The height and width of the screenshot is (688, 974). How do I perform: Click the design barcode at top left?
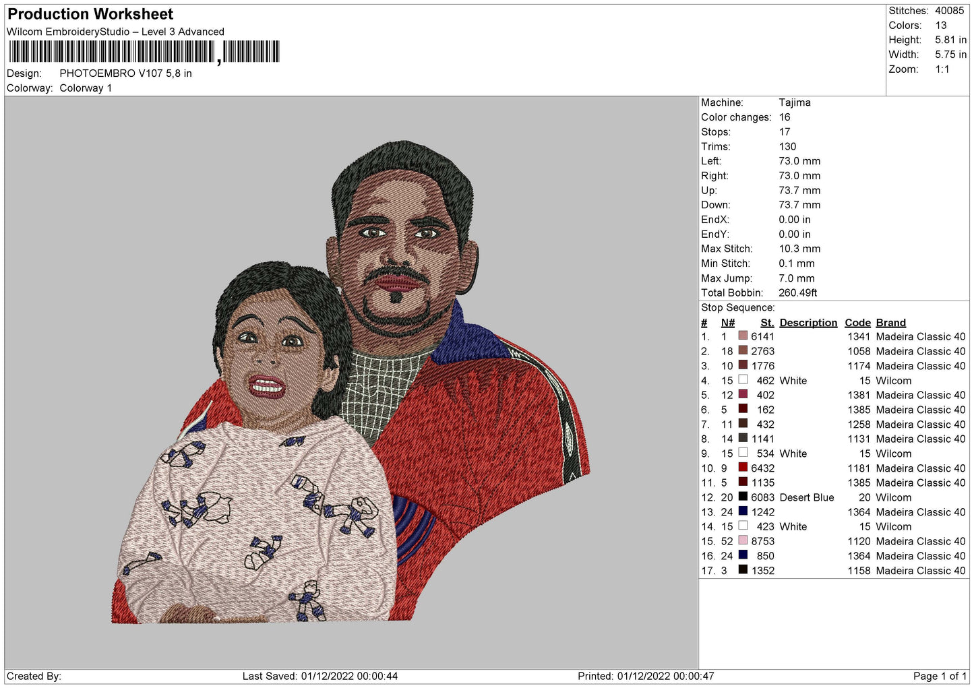click(144, 52)
